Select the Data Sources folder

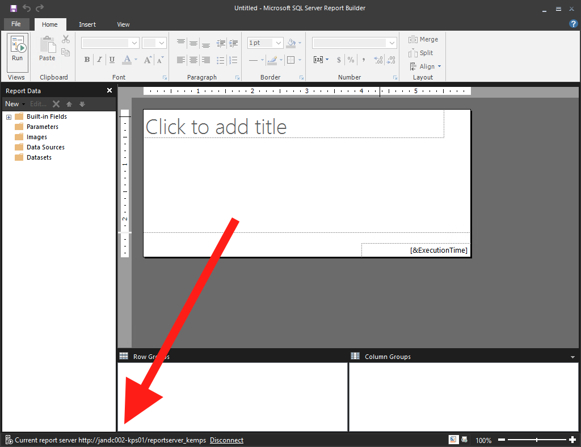tap(45, 147)
